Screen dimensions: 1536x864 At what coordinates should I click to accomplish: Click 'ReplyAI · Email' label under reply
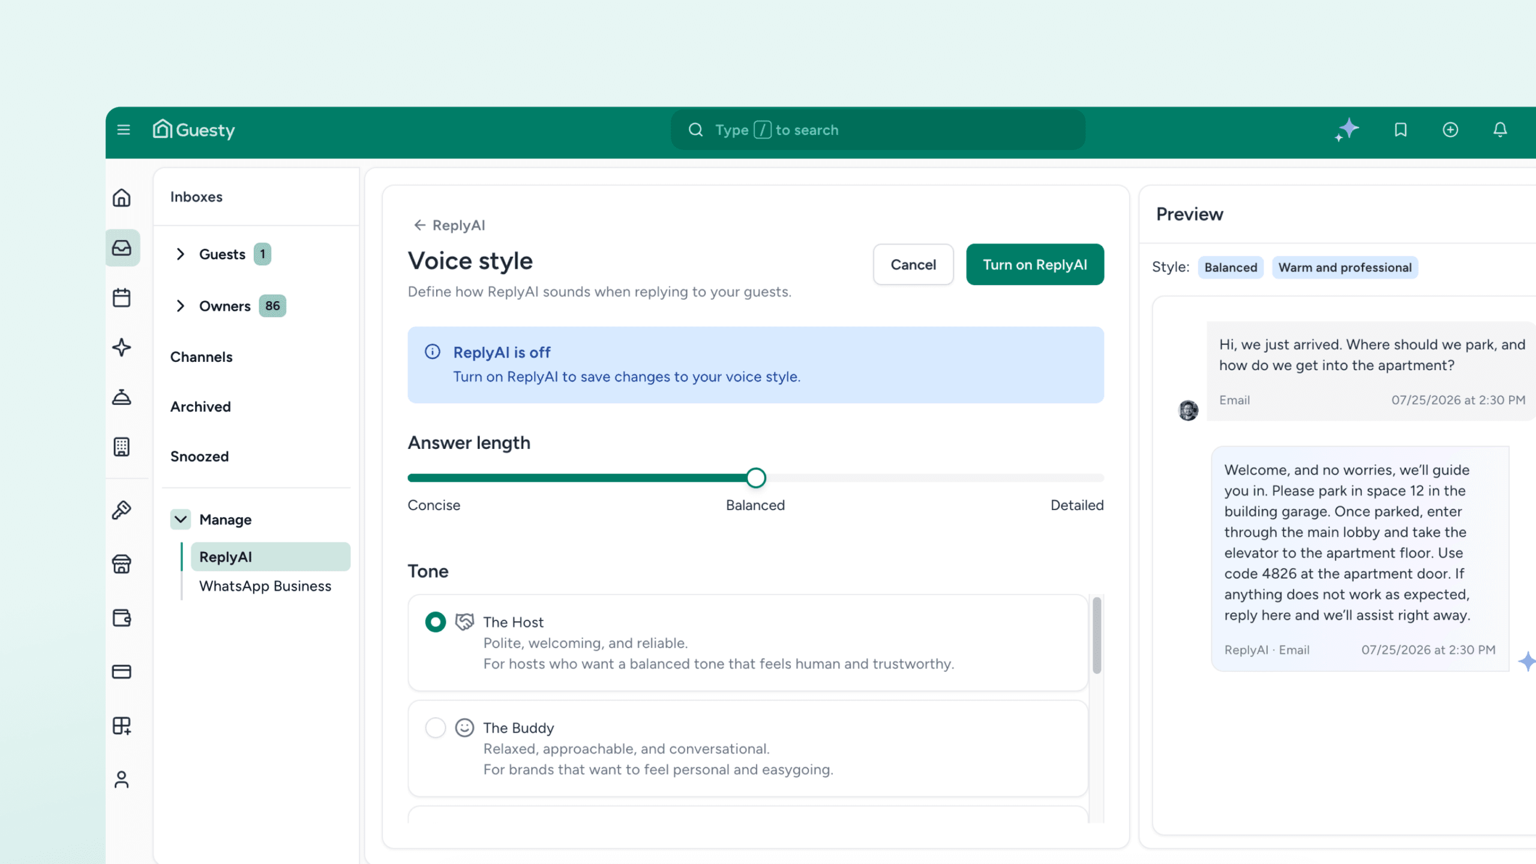point(1267,650)
